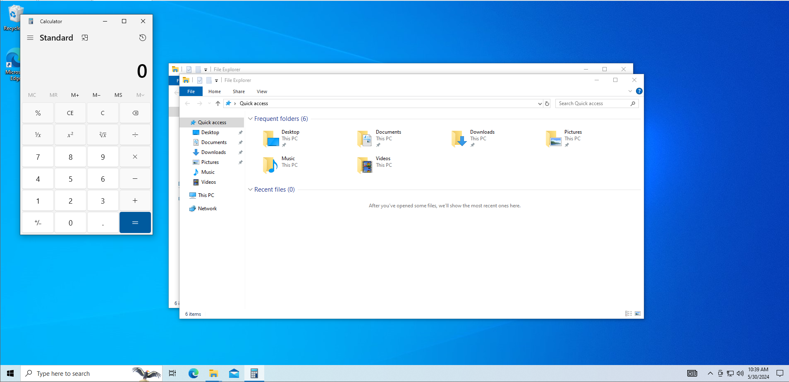789x382 pixels.
Task: Open address bar history dropdown
Action: click(x=540, y=103)
